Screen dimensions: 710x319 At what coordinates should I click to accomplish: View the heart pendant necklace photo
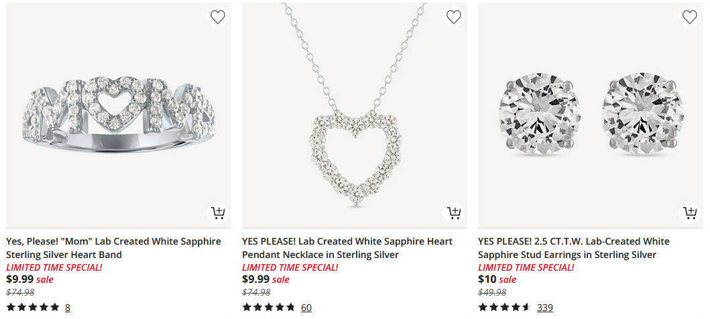(x=355, y=115)
